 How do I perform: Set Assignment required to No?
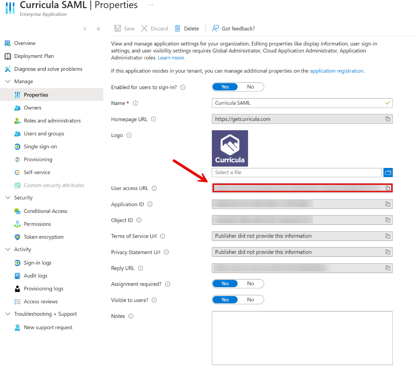click(251, 283)
